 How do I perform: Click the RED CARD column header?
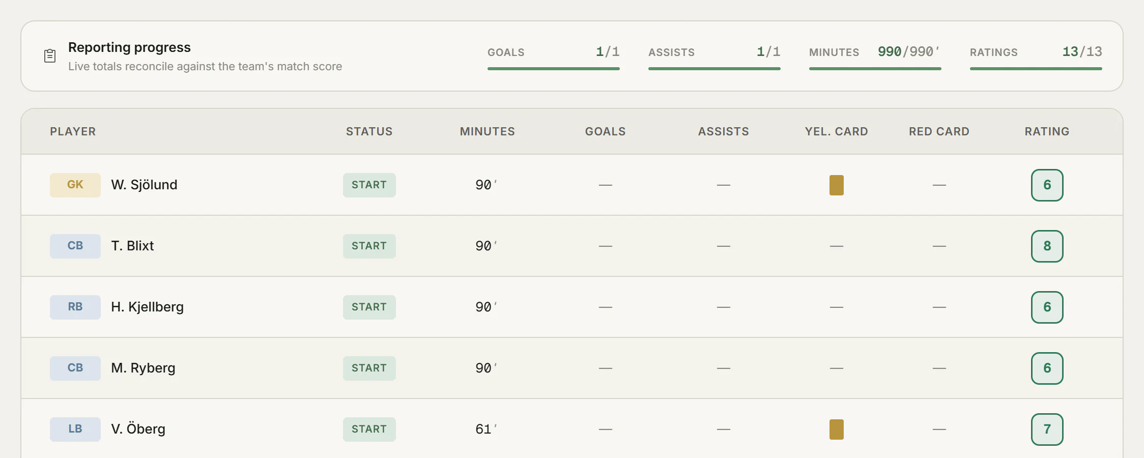[939, 131]
